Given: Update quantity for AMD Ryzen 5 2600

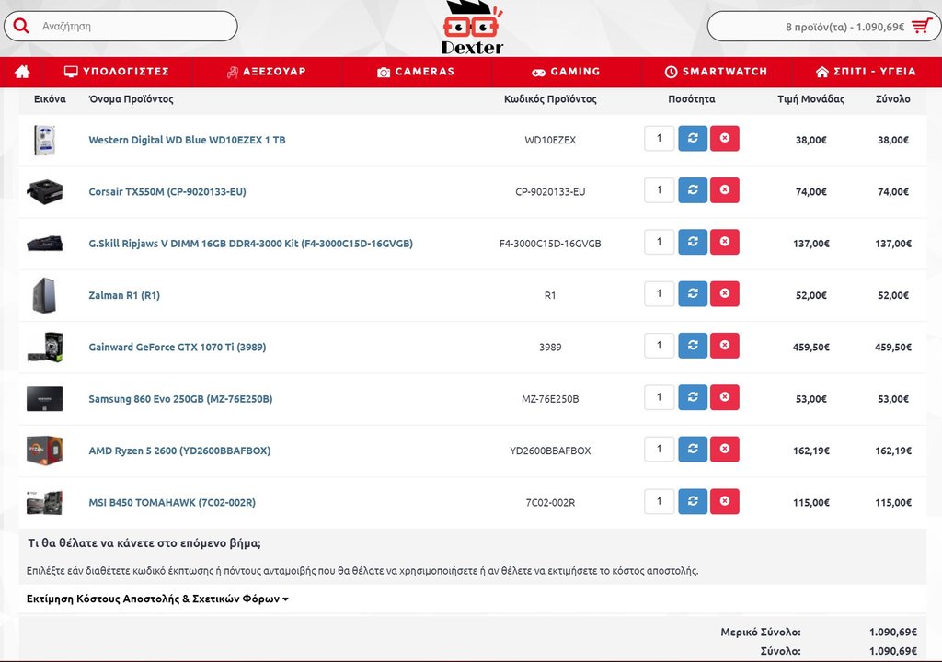Looking at the screenshot, I should [x=693, y=449].
